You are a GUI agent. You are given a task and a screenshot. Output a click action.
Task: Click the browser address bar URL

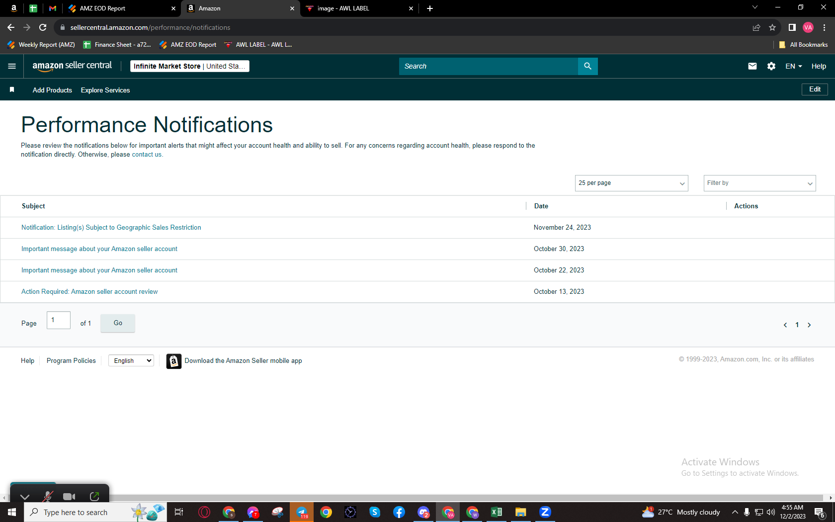(150, 27)
